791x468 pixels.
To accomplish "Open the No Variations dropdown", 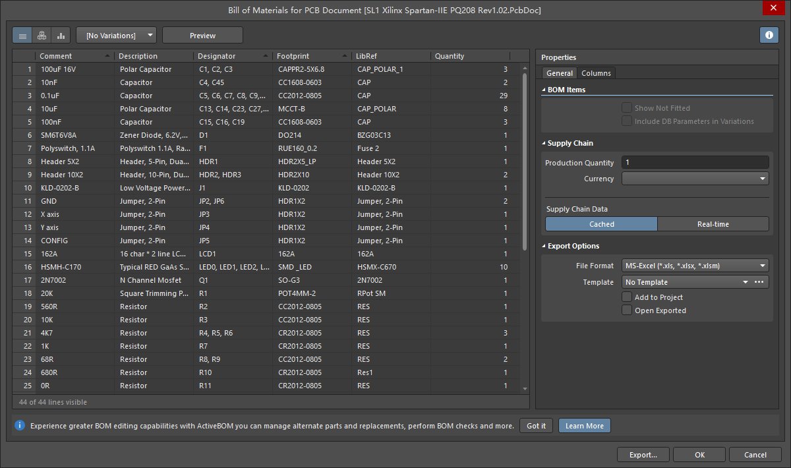I will click(x=116, y=35).
